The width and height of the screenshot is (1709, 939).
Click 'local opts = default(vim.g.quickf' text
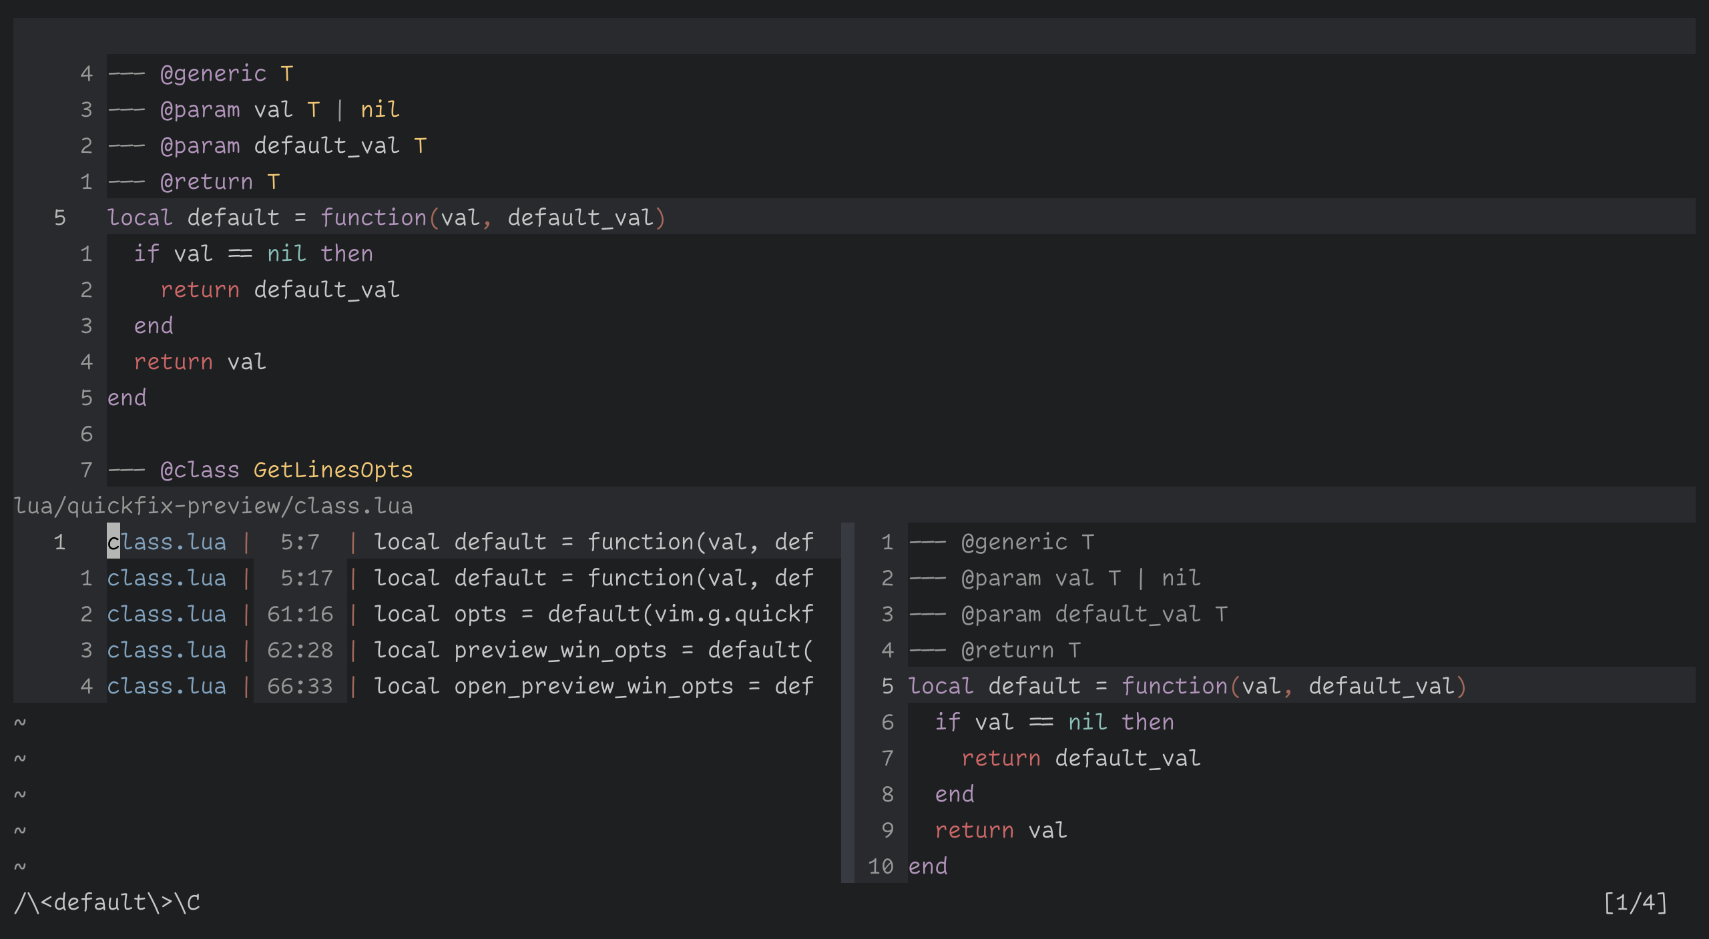click(x=593, y=613)
